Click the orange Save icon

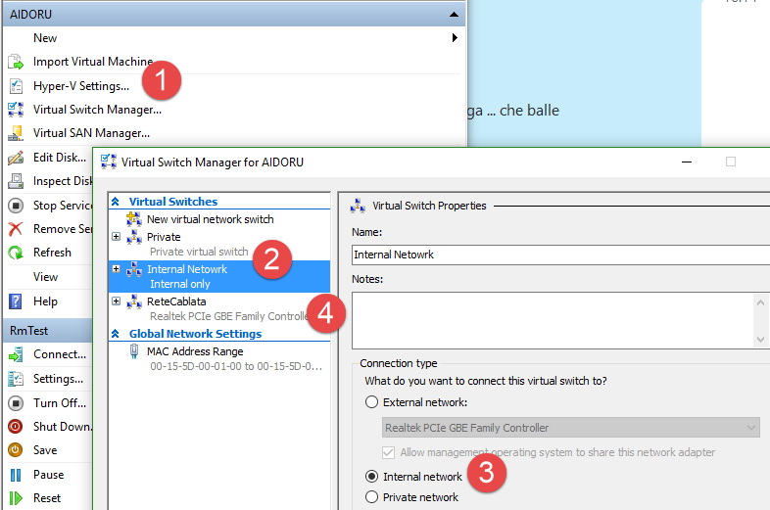click(16, 450)
